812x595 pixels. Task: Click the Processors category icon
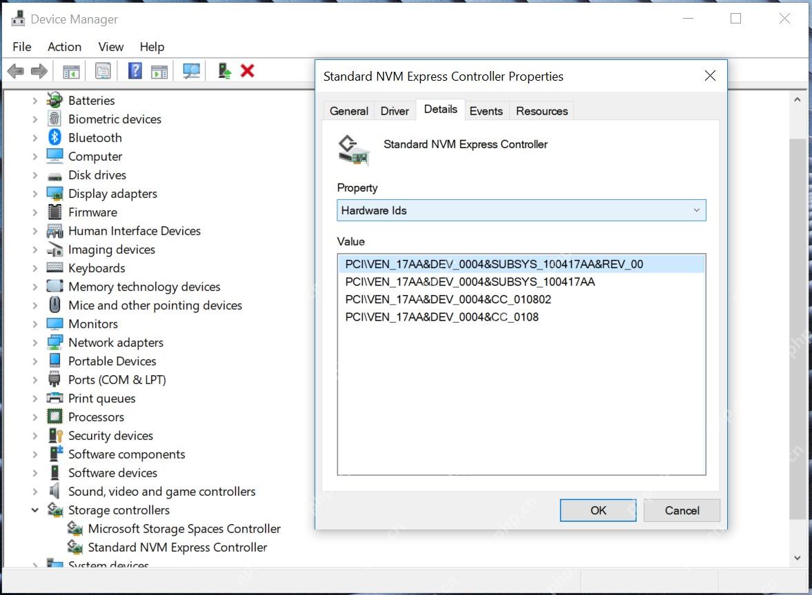(x=55, y=416)
